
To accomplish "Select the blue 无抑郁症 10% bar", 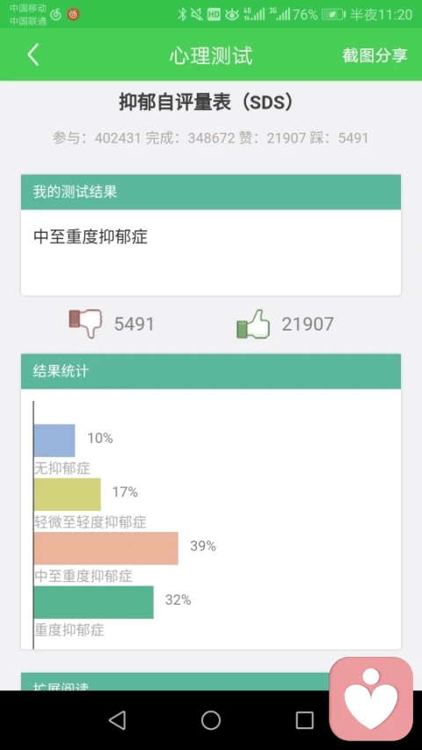I will pos(55,441).
